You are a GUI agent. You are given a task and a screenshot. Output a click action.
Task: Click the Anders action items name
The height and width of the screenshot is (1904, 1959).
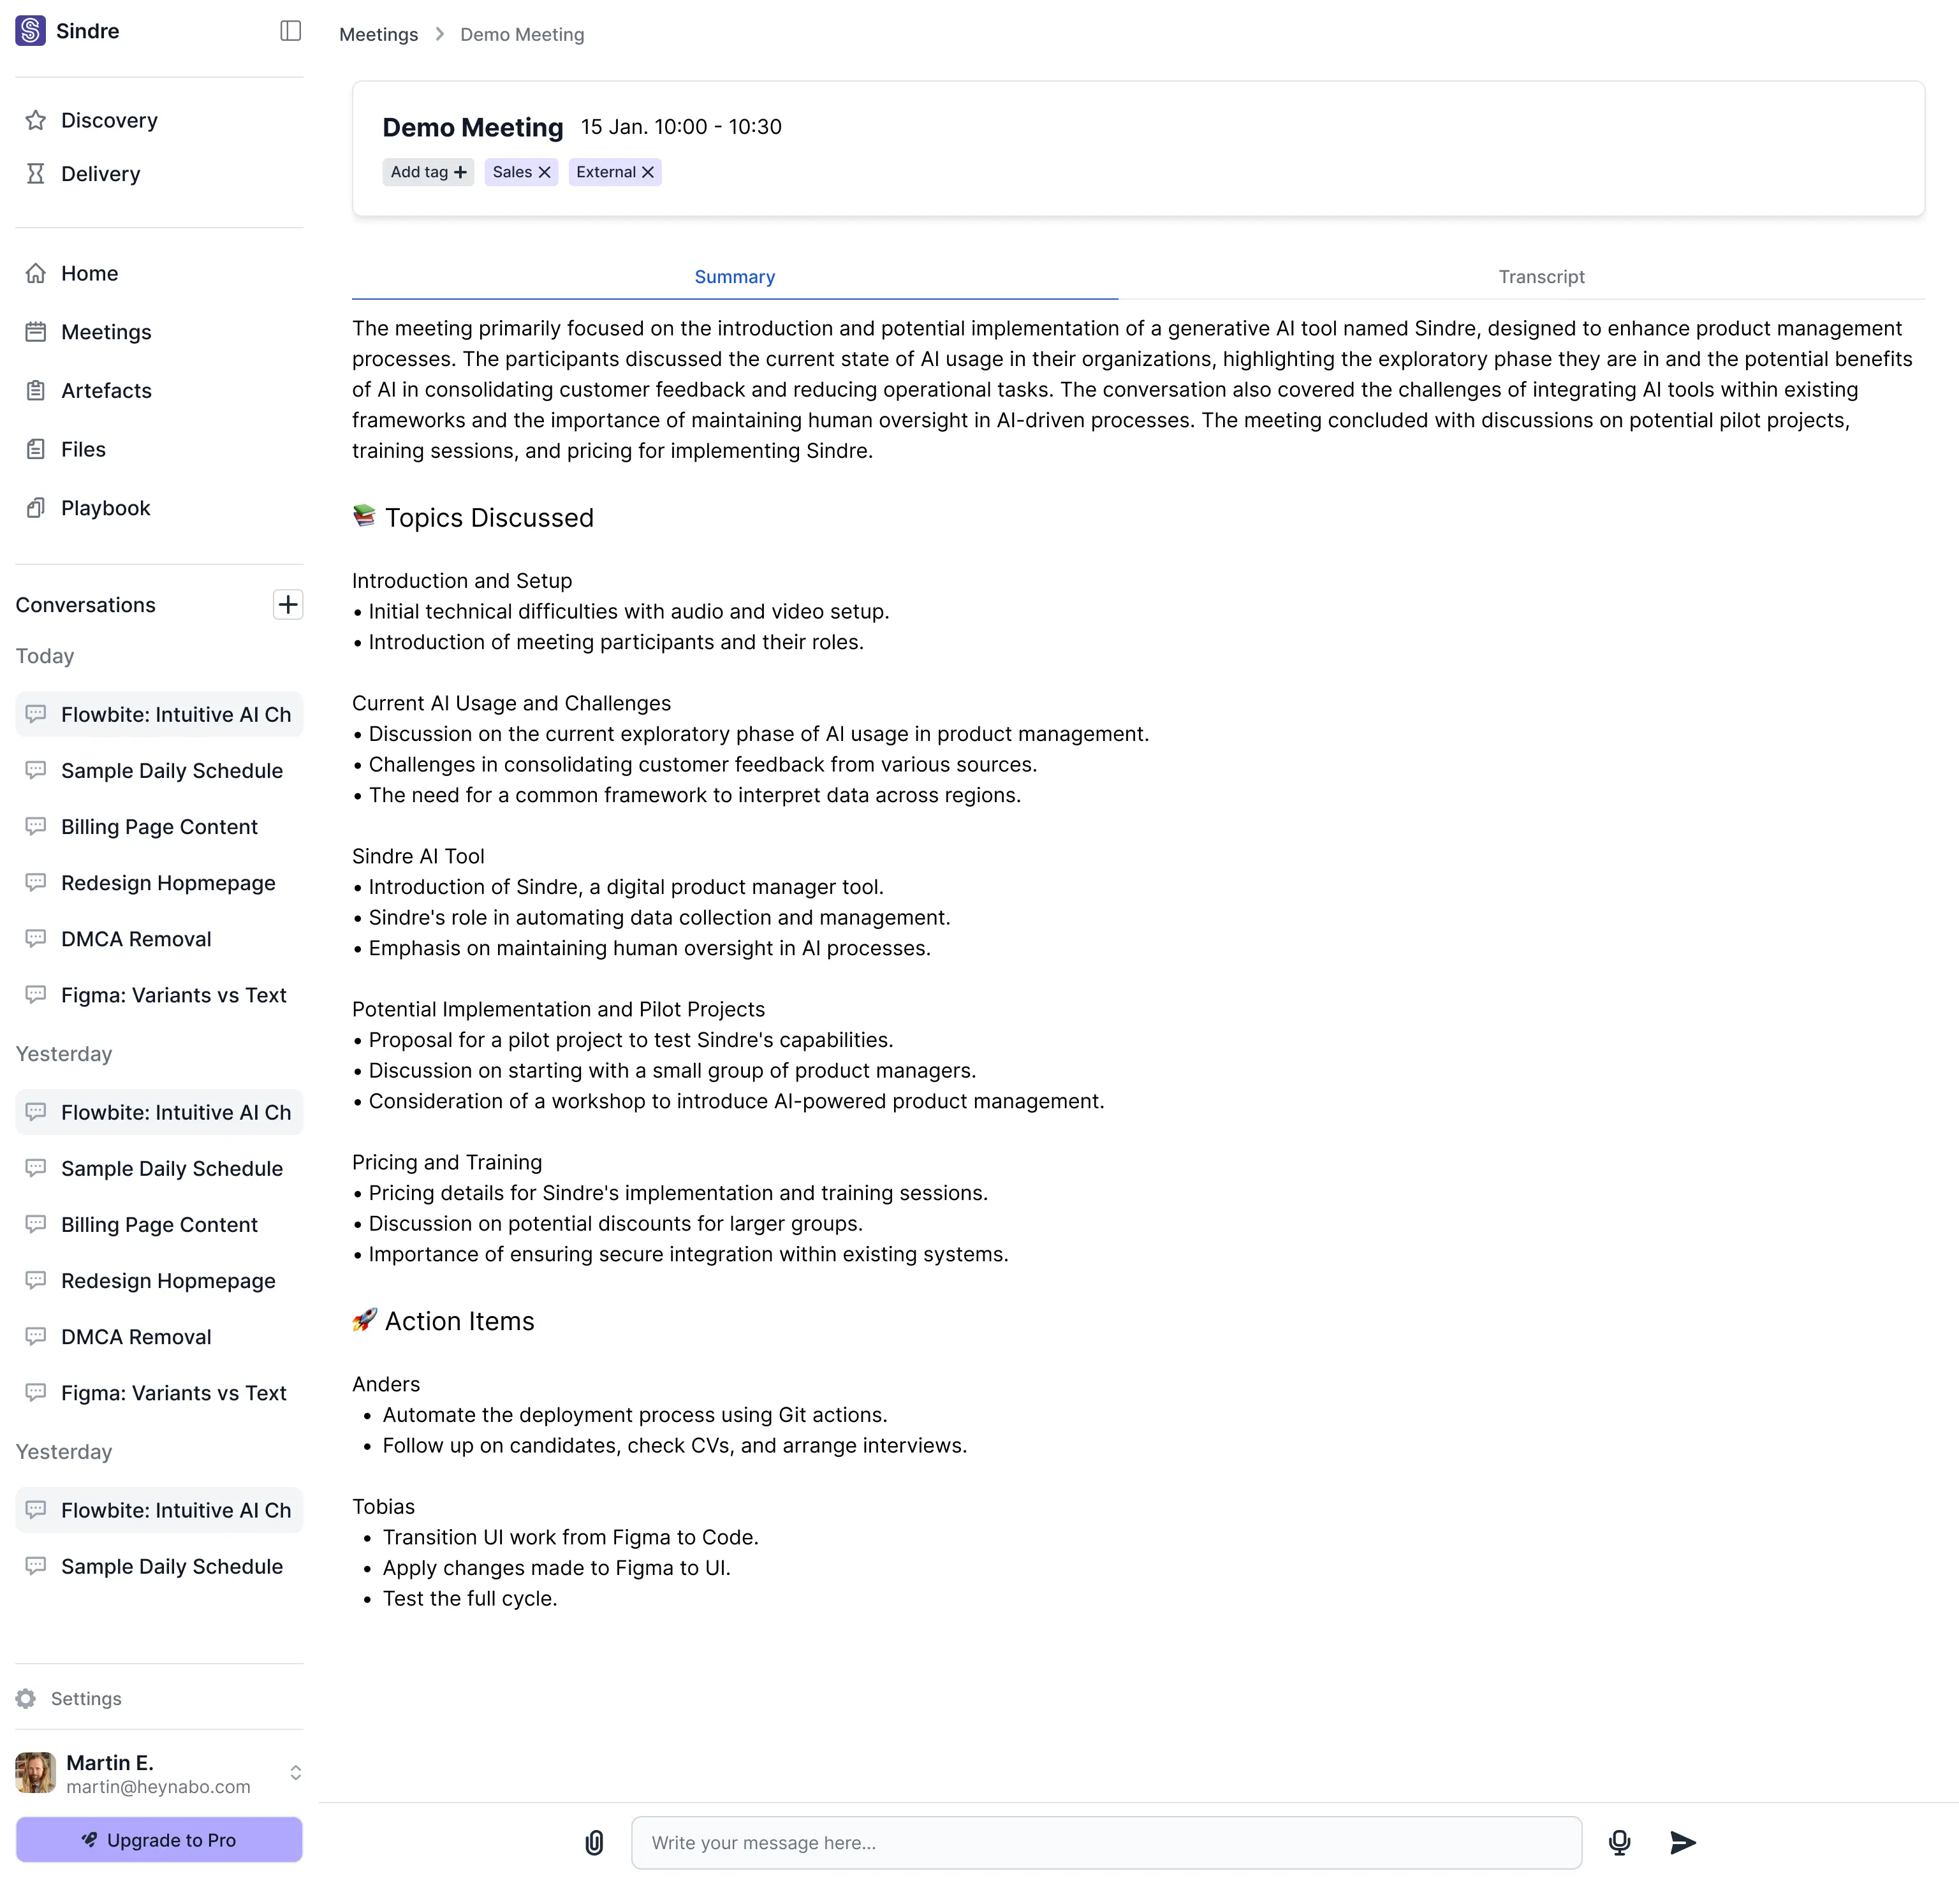pyautogui.click(x=386, y=1384)
